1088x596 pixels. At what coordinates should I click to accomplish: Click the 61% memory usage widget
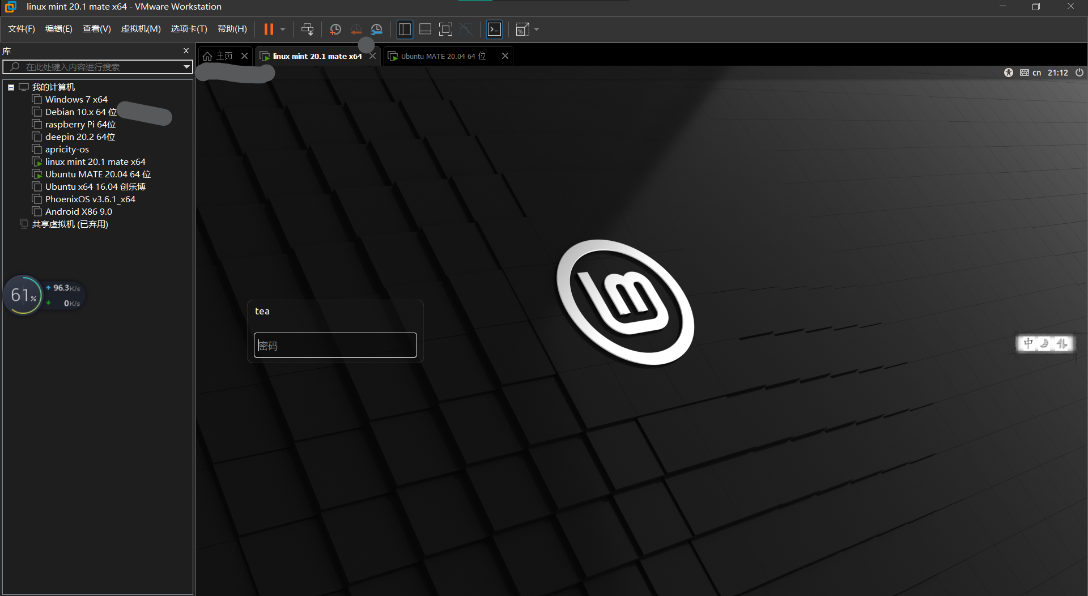click(23, 295)
